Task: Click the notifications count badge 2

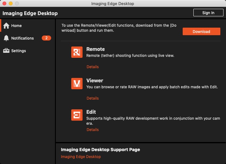Action: tap(46, 38)
